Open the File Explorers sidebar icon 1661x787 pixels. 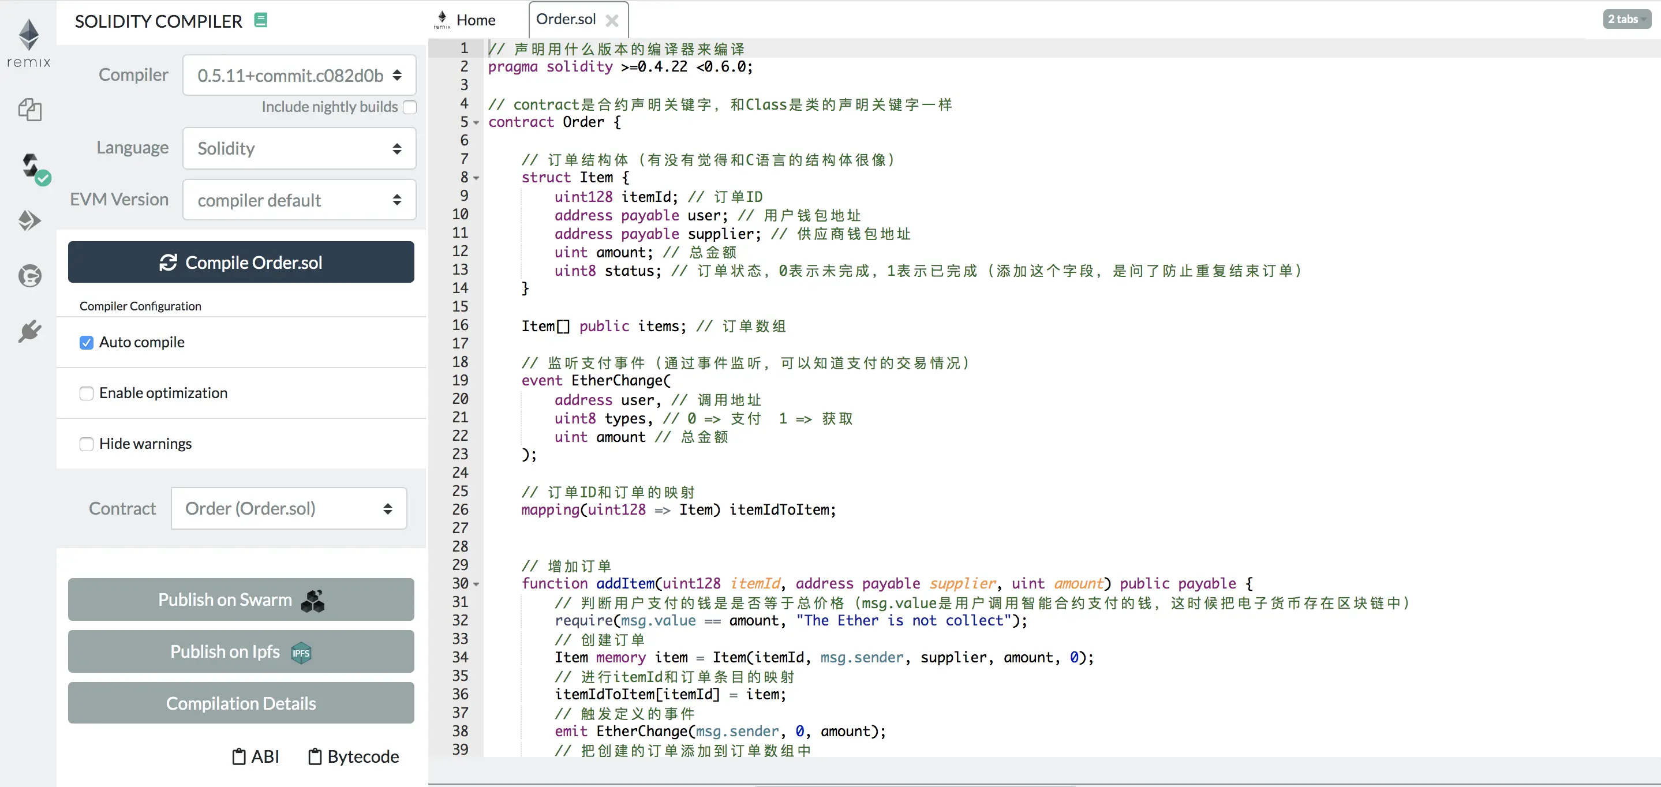(x=29, y=110)
